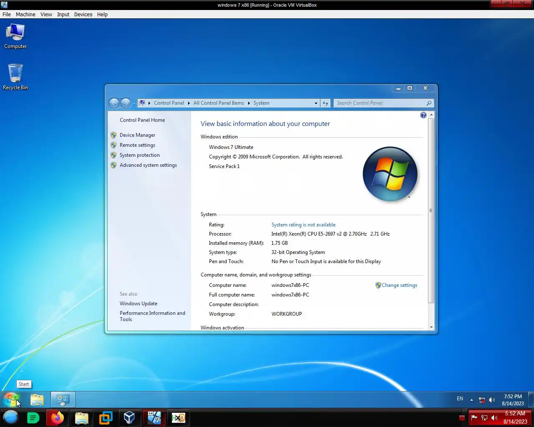Open host taskbar file explorer folder

[81, 417]
